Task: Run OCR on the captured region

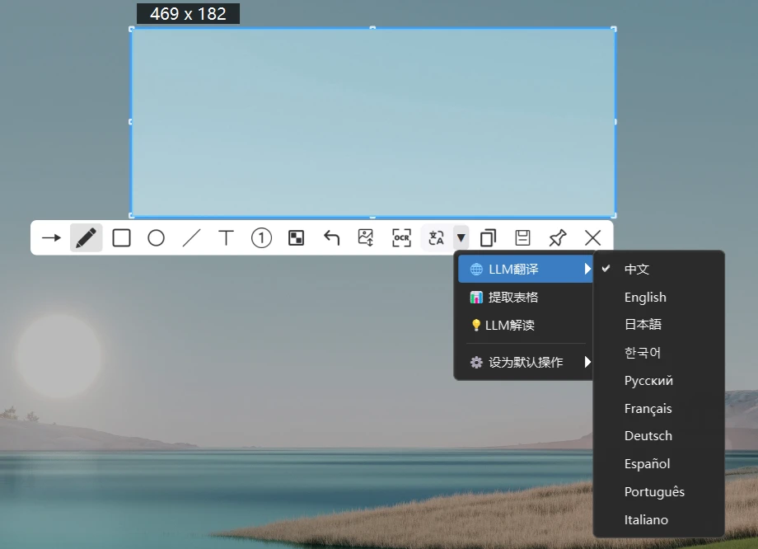Action: click(x=400, y=237)
